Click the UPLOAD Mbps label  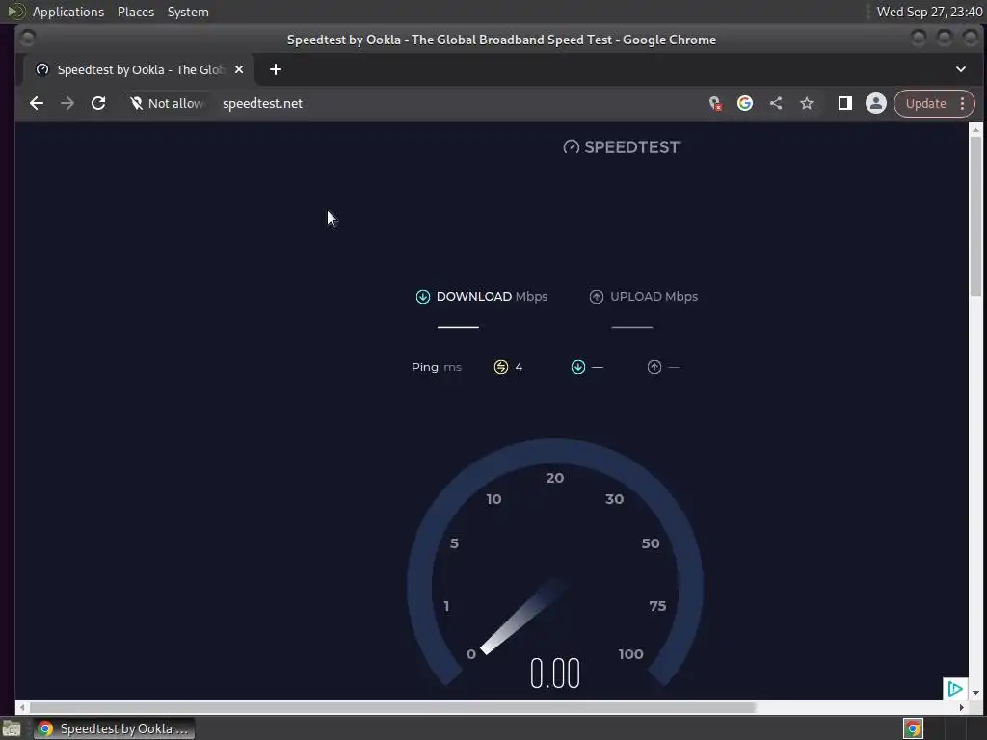tap(654, 297)
